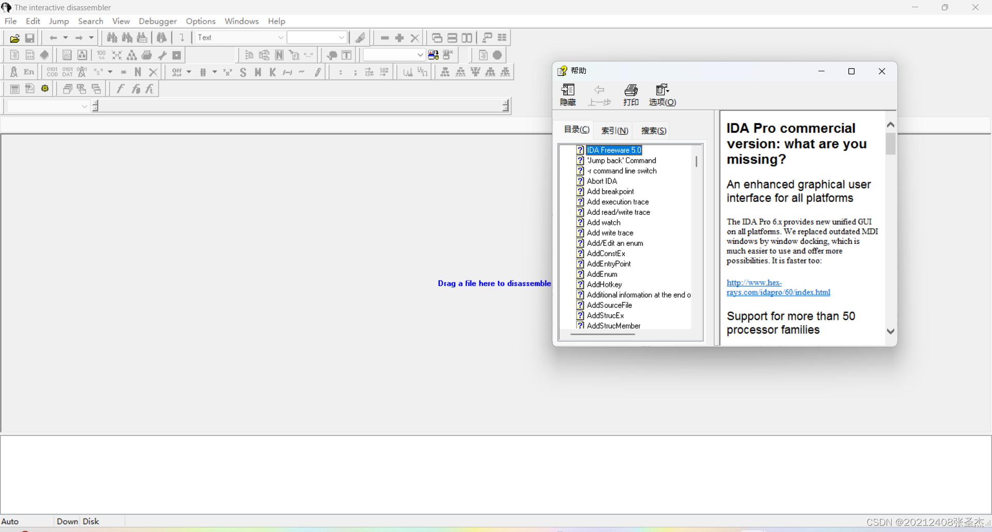Switch to the 搜索(S) tab in Help
Screen dimensions: 992x532
pos(654,131)
